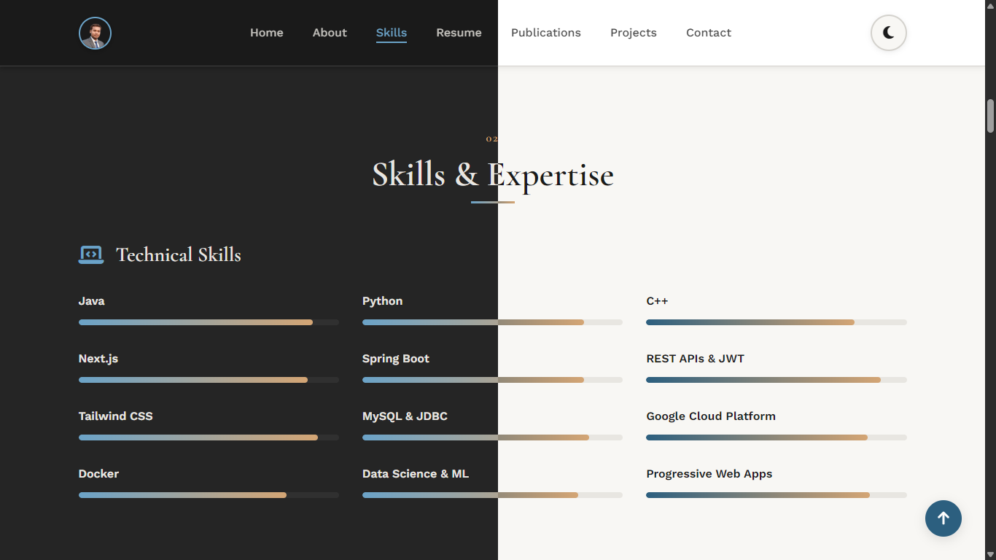Click the Spring Boot skill label
This screenshot has height=560, width=996.
396,359
